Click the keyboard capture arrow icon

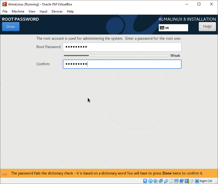pos(197,181)
